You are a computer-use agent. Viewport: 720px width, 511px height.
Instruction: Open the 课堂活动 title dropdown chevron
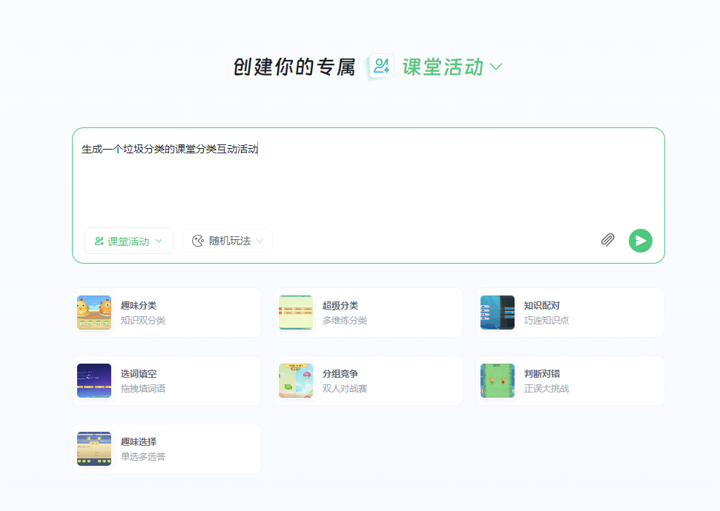[x=496, y=67]
